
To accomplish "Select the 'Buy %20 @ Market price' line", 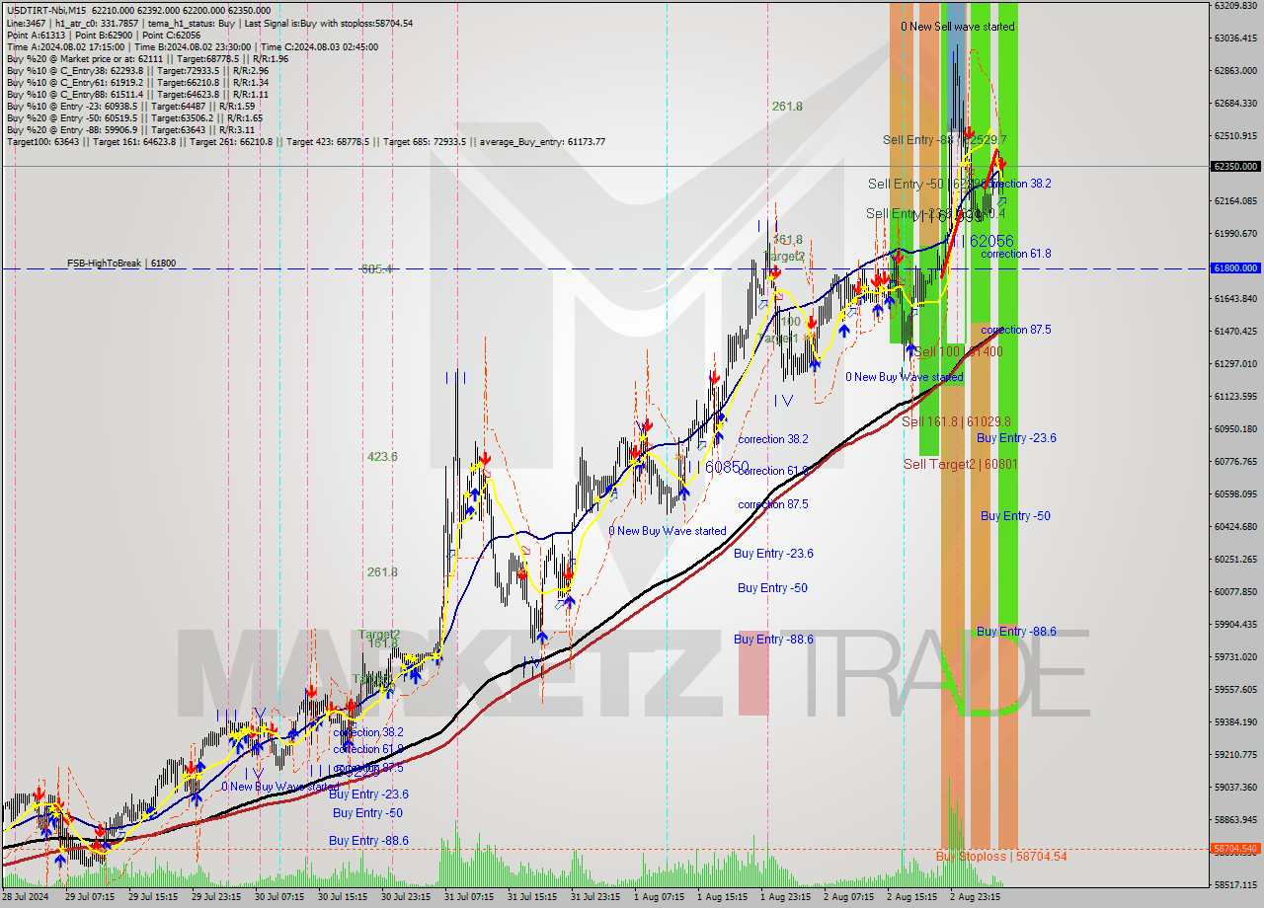I will [x=147, y=59].
